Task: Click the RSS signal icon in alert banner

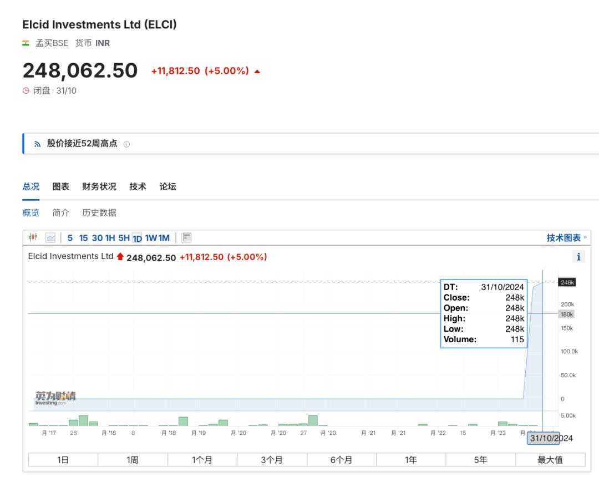Action: (37, 144)
